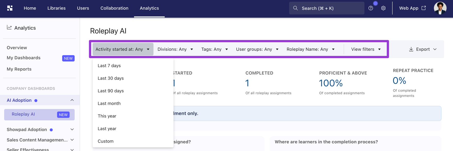Expand the Showpad Adoption section
This screenshot has width=453, height=151.
(72, 130)
